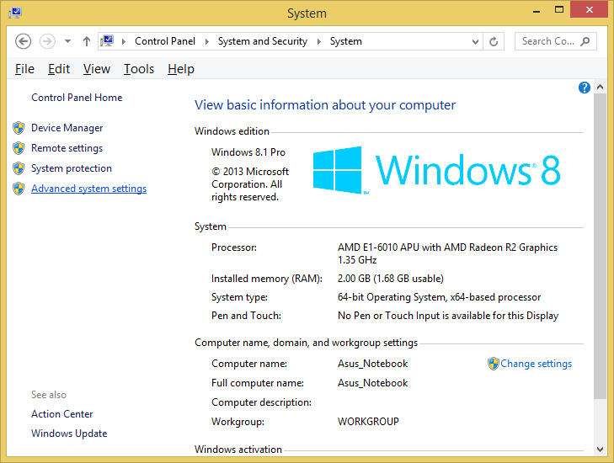Go back using the Back arrow button
614x463 pixels.
click(x=23, y=41)
